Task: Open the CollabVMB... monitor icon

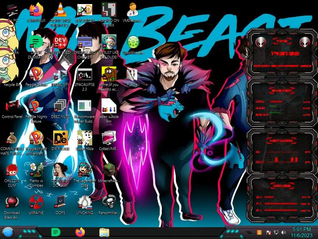Action: [109, 138]
